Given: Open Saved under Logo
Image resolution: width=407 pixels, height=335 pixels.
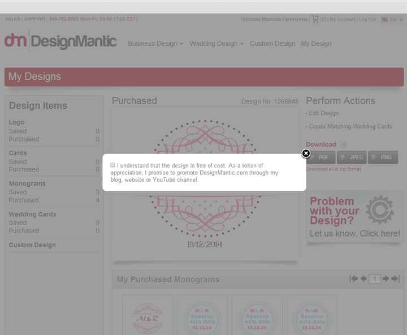Looking at the screenshot, I should tap(18, 131).
